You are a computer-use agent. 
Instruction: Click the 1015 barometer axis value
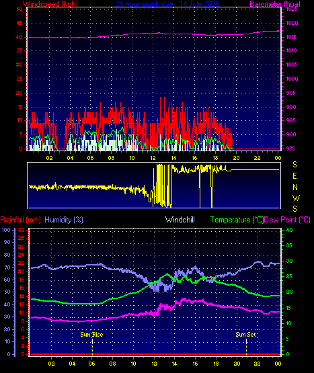[x=291, y=37]
